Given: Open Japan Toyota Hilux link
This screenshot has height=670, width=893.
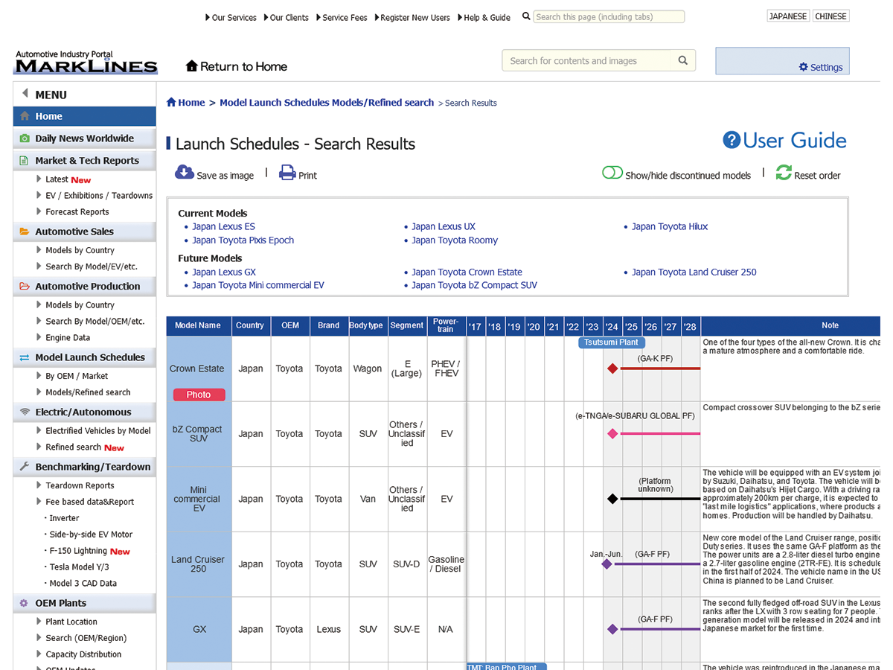Looking at the screenshot, I should (x=670, y=227).
